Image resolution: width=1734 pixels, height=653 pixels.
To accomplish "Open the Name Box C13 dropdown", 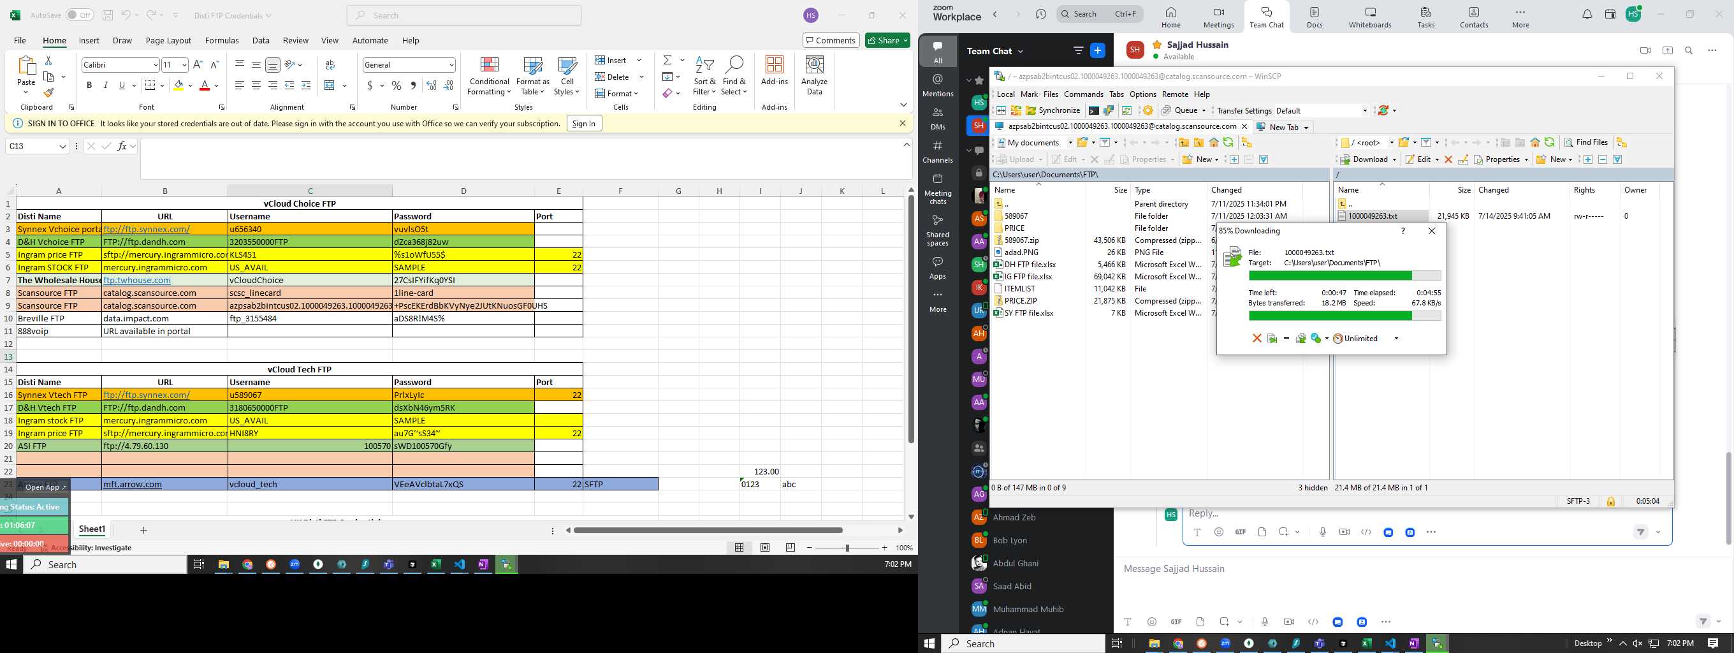I will (62, 146).
